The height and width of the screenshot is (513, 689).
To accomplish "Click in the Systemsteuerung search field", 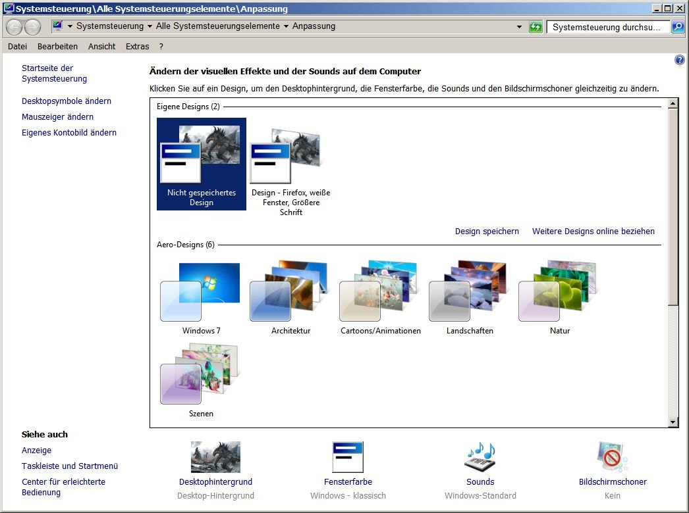I will tap(605, 27).
